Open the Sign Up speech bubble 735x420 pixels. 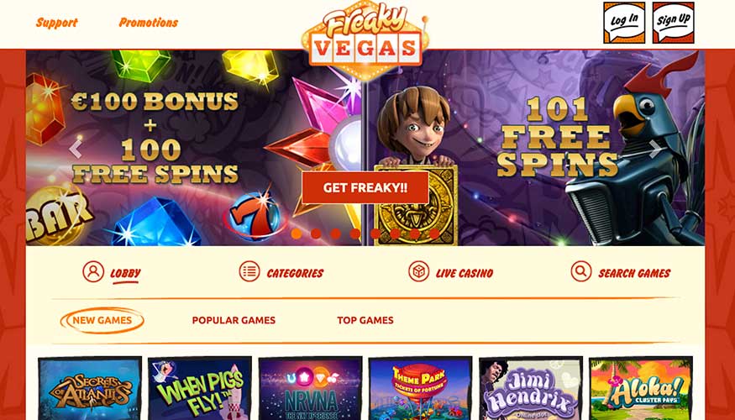pos(673,23)
